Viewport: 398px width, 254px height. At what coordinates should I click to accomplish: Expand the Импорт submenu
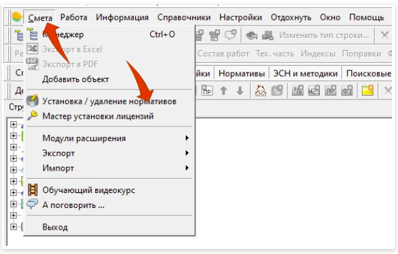click(109, 168)
